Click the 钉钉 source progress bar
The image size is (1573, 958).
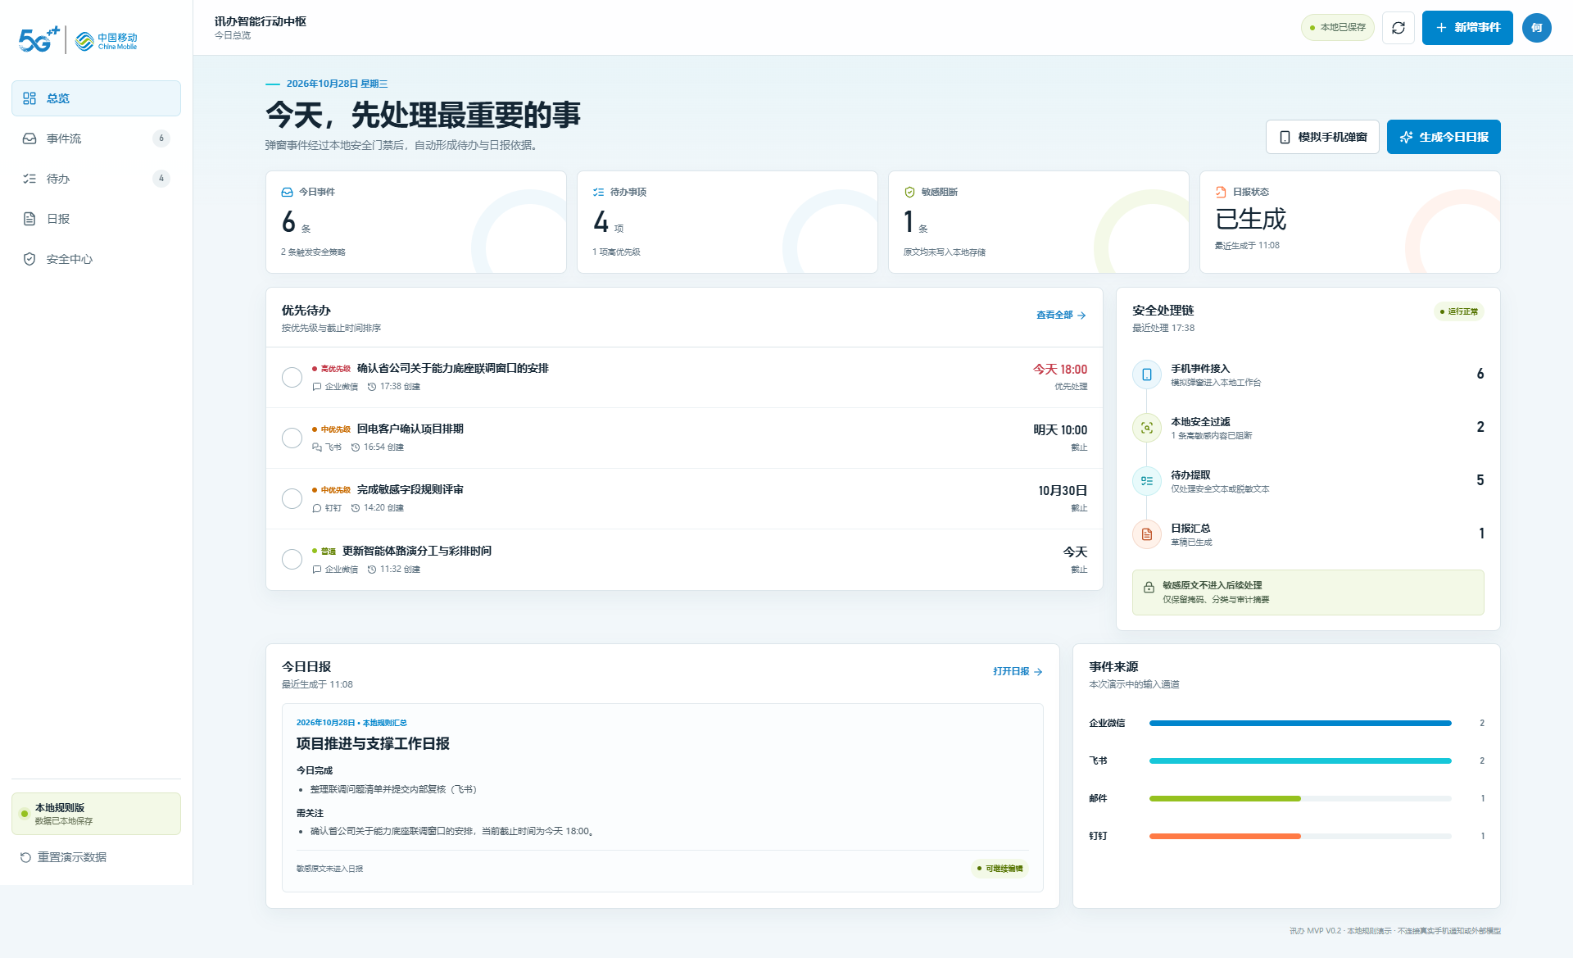(1300, 836)
